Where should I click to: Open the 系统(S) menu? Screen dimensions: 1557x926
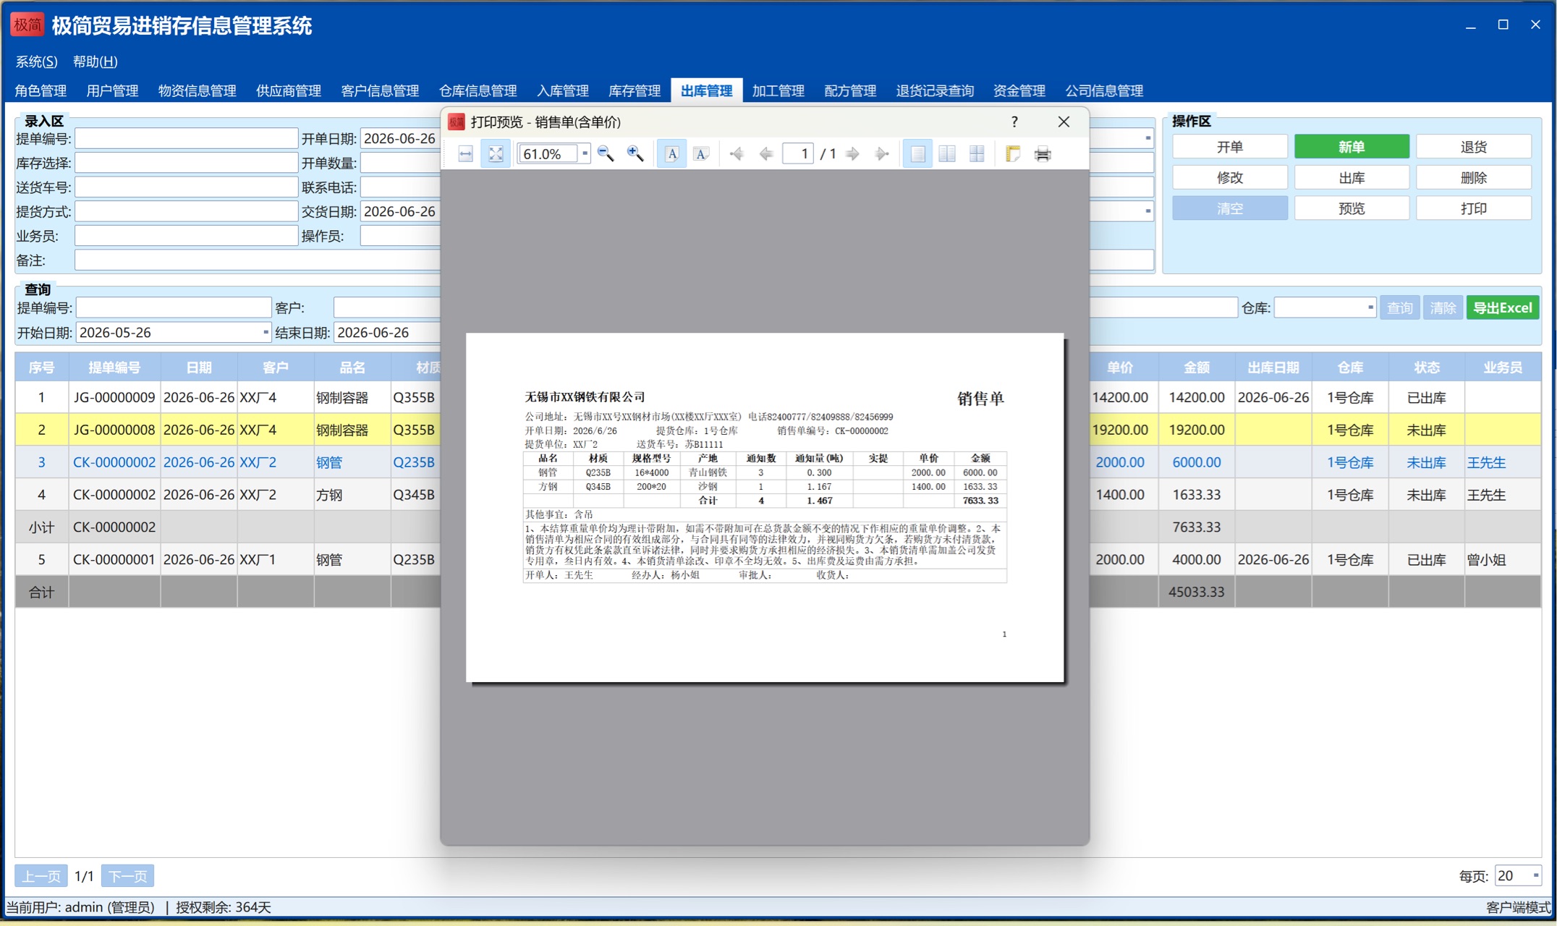(x=36, y=61)
